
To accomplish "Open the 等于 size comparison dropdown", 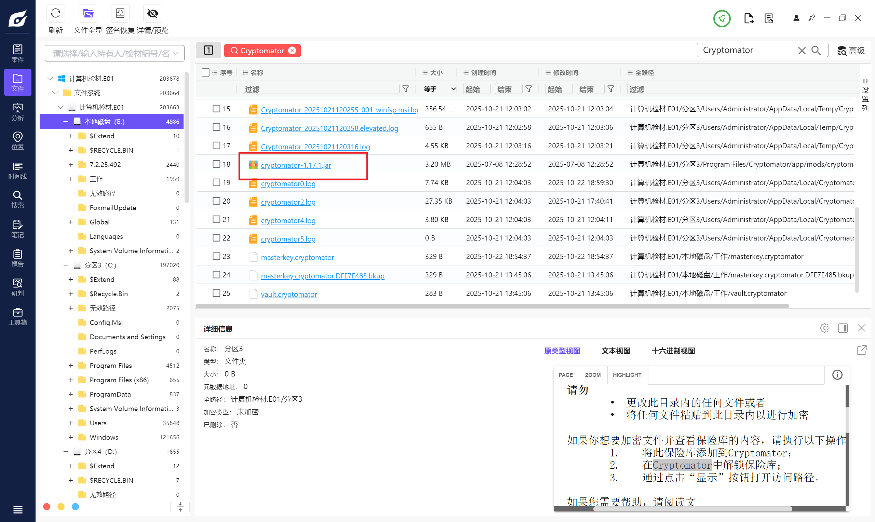I will click(x=439, y=90).
